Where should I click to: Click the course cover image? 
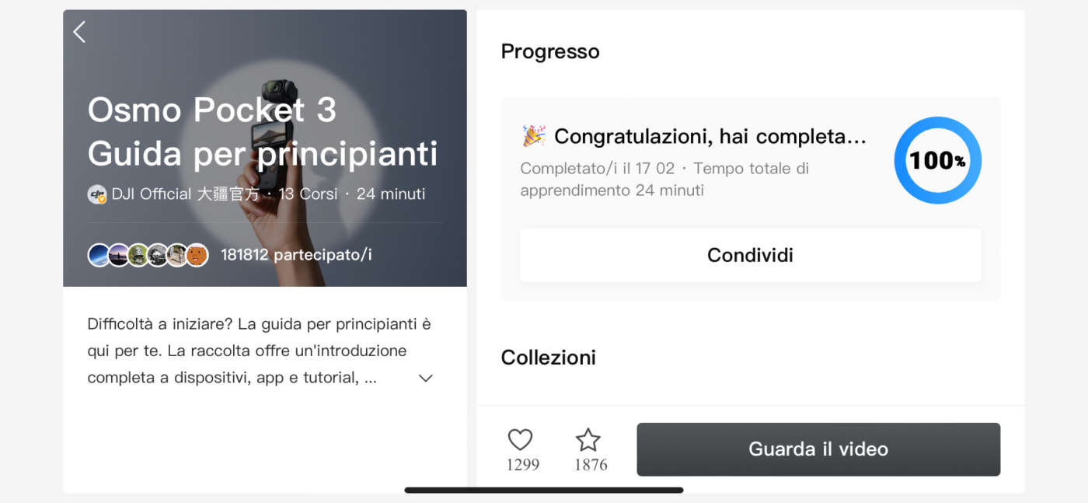tap(265, 148)
